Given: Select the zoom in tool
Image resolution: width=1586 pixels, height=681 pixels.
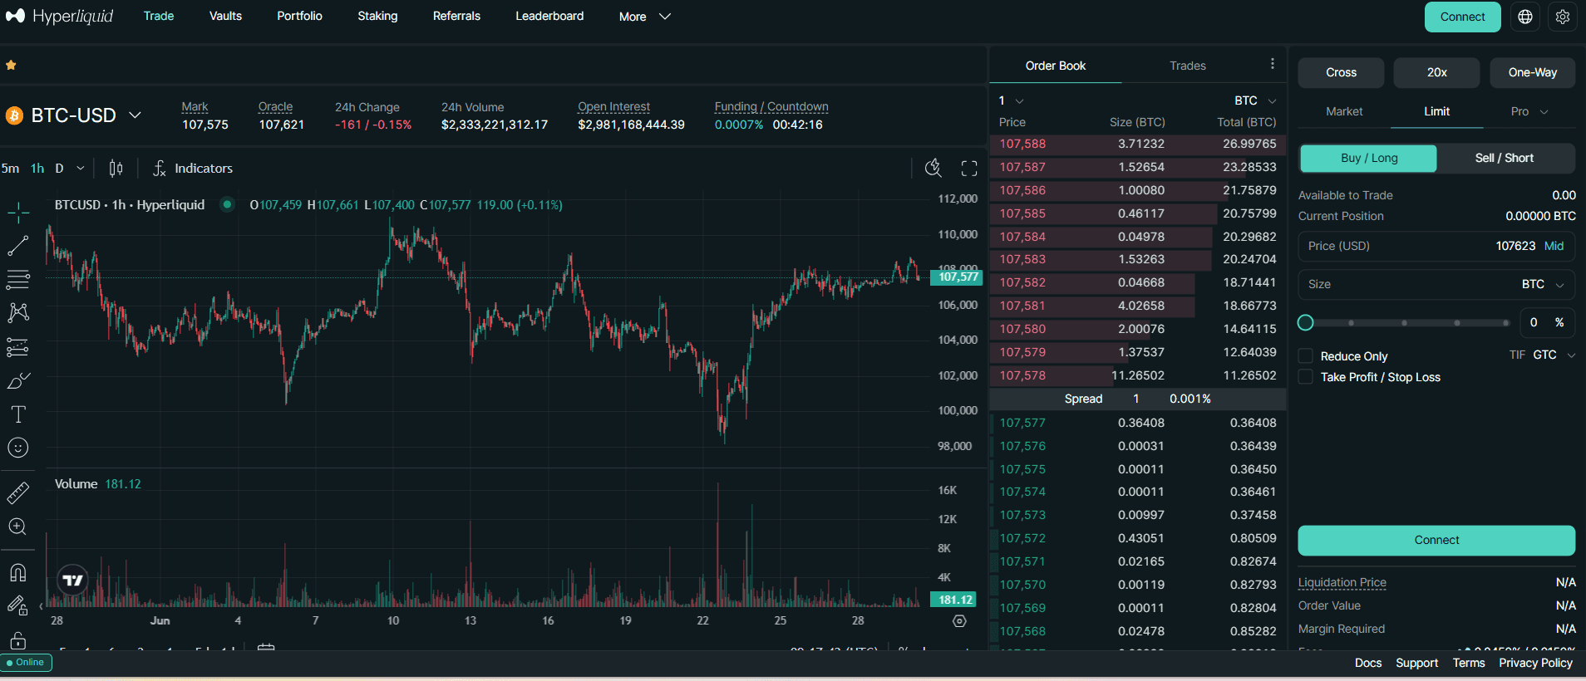Looking at the screenshot, I should click(x=18, y=527).
